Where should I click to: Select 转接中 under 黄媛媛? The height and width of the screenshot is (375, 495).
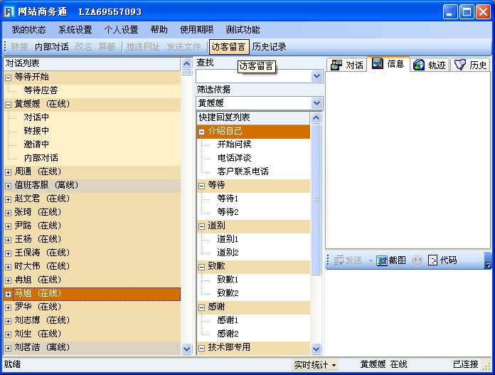pyautogui.click(x=36, y=131)
